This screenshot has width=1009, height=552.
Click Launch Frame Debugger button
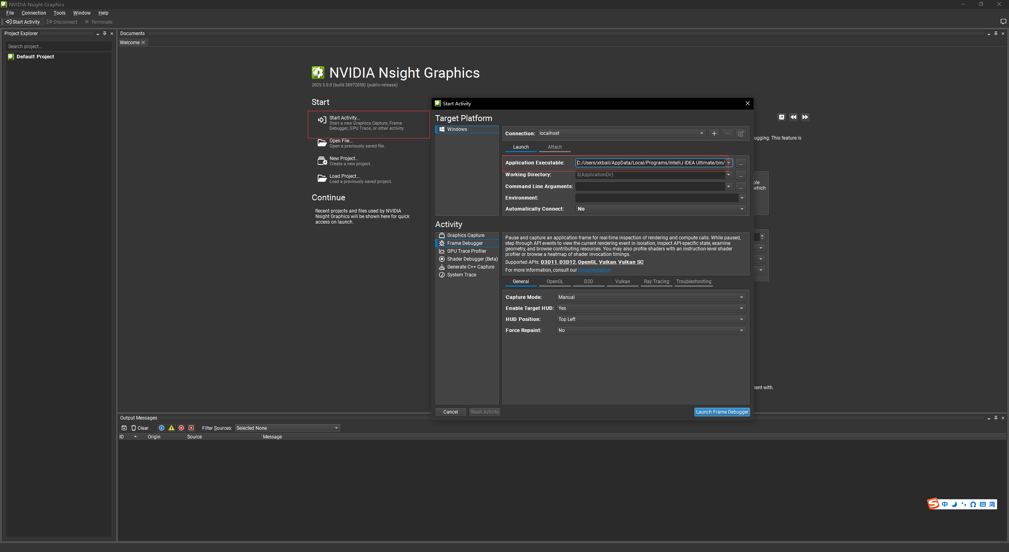pos(722,412)
